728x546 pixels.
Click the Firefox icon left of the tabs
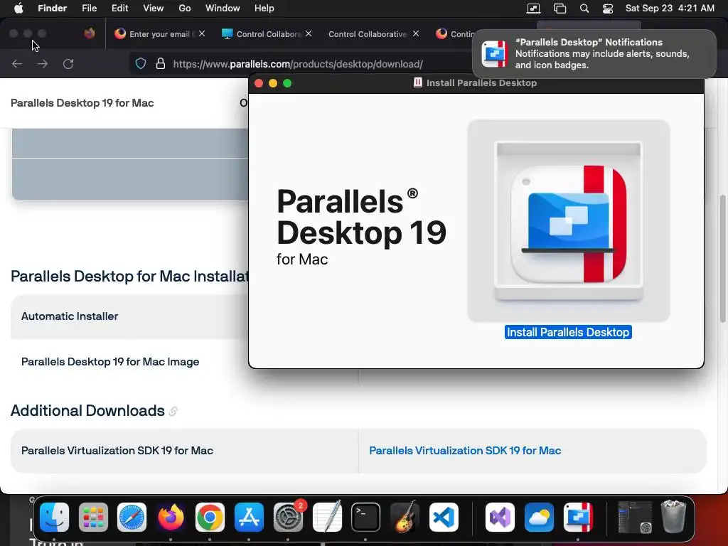tap(90, 33)
